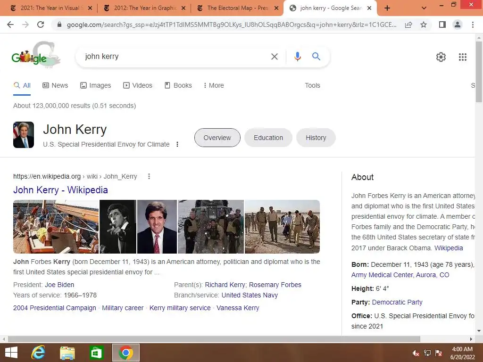This screenshot has width=483, height=362.
Task: Clear the search box with the X
Action: click(x=274, y=57)
